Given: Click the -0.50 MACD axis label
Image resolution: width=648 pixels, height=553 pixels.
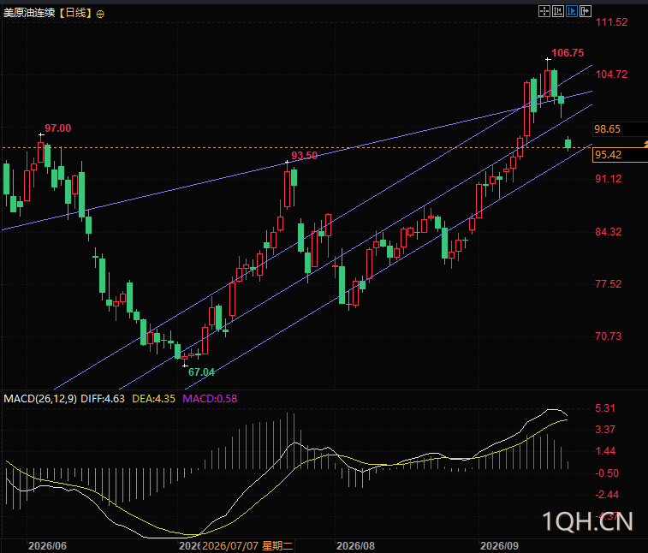Looking at the screenshot, I should (606, 473).
